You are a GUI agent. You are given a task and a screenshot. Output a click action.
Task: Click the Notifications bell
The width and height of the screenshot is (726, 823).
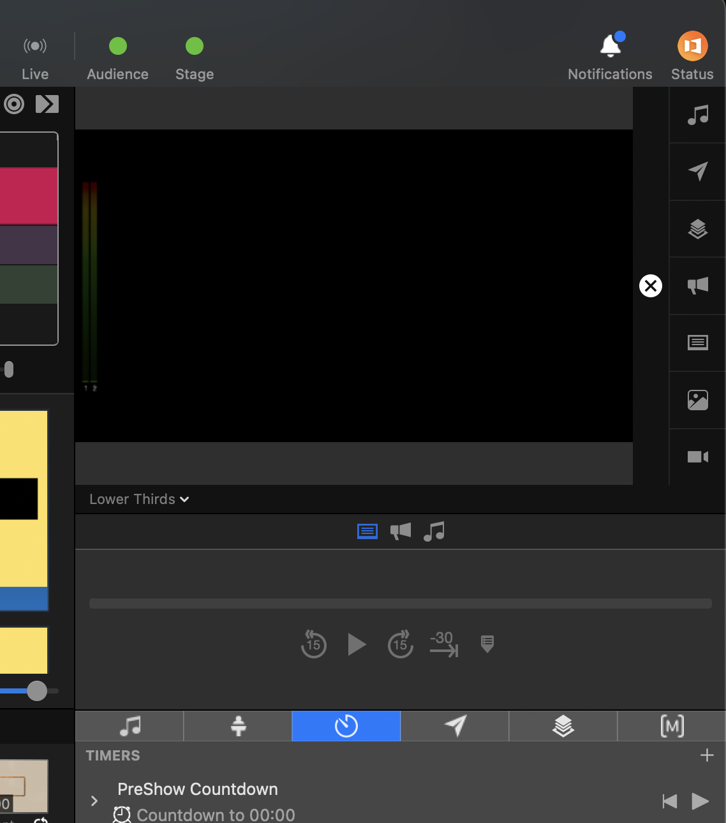(610, 46)
